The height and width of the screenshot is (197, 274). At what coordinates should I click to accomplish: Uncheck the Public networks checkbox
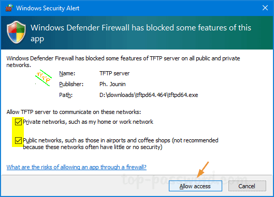pyautogui.click(x=18, y=140)
